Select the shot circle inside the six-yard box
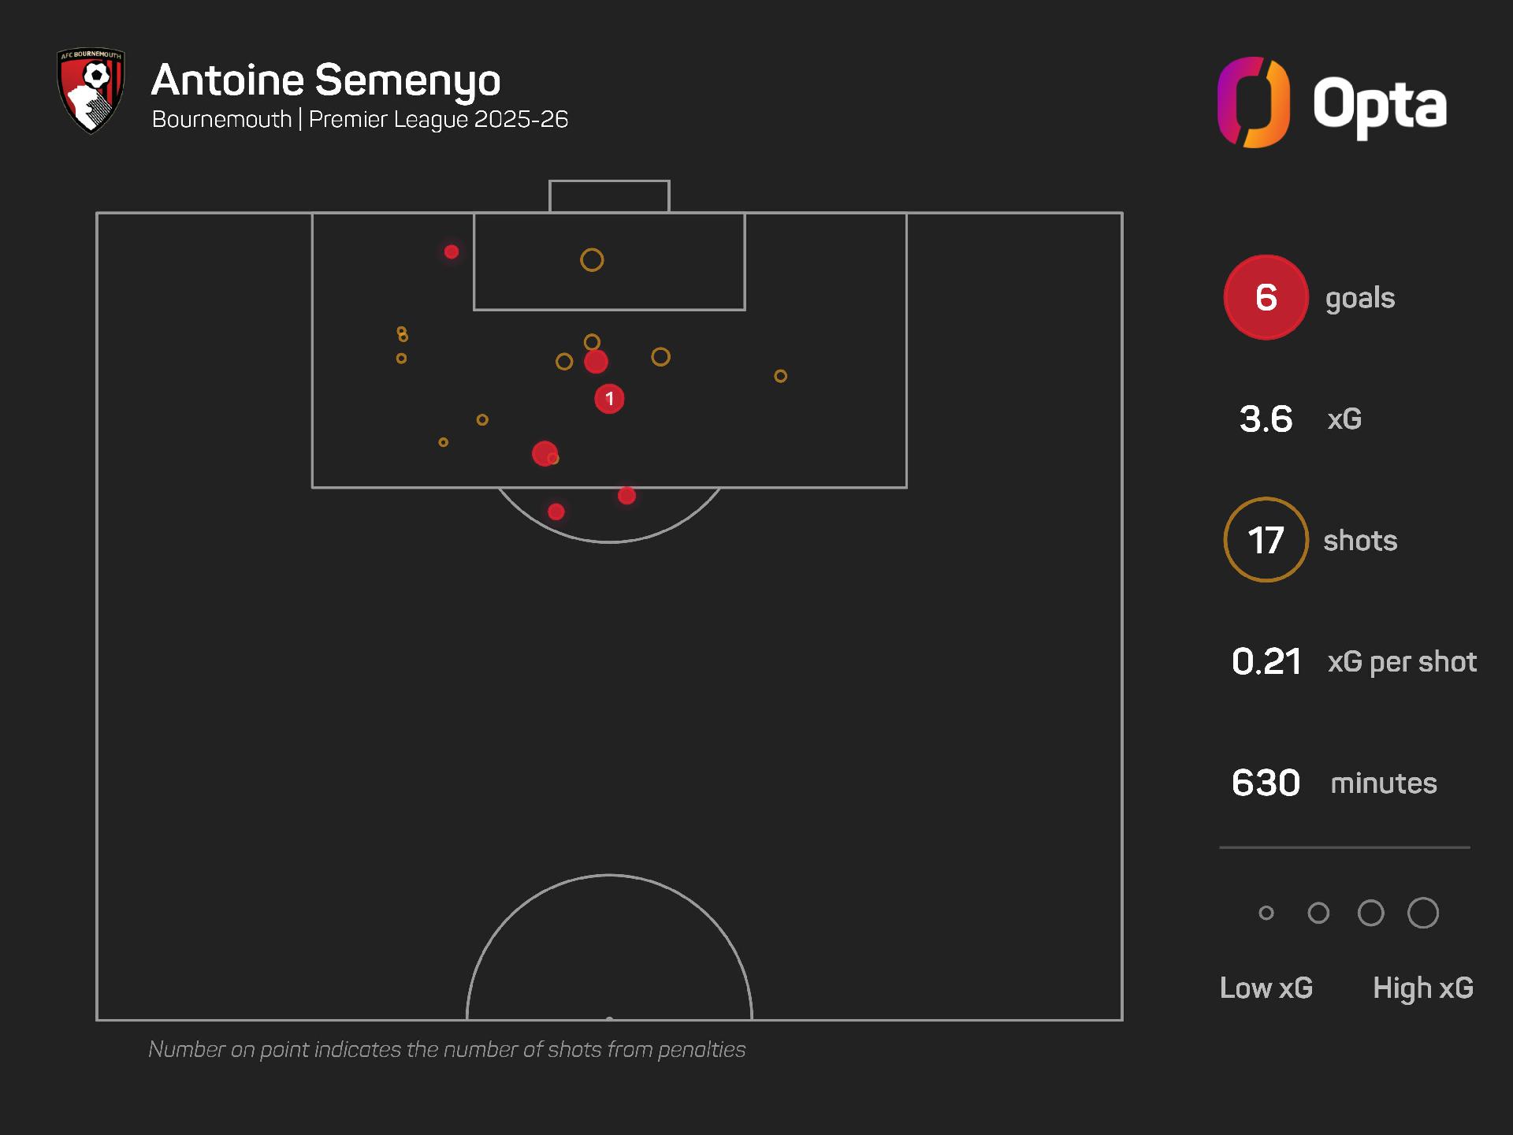This screenshot has width=1513, height=1135. (x=592, y=260)
